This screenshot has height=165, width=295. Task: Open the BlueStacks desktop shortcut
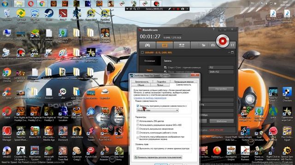pyautogui.click(x=35, y=34)
